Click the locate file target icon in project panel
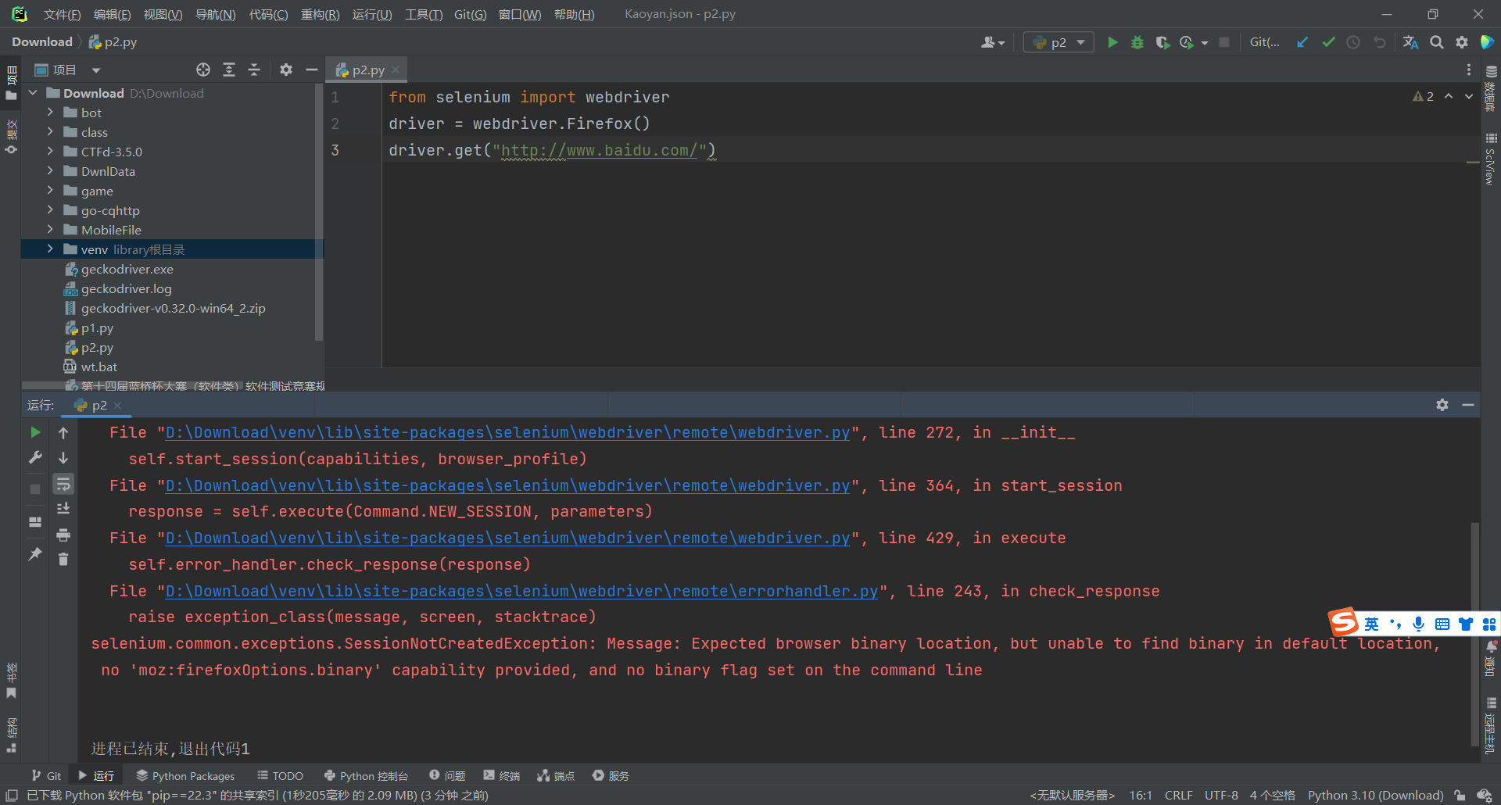 [x=203, y=70]
